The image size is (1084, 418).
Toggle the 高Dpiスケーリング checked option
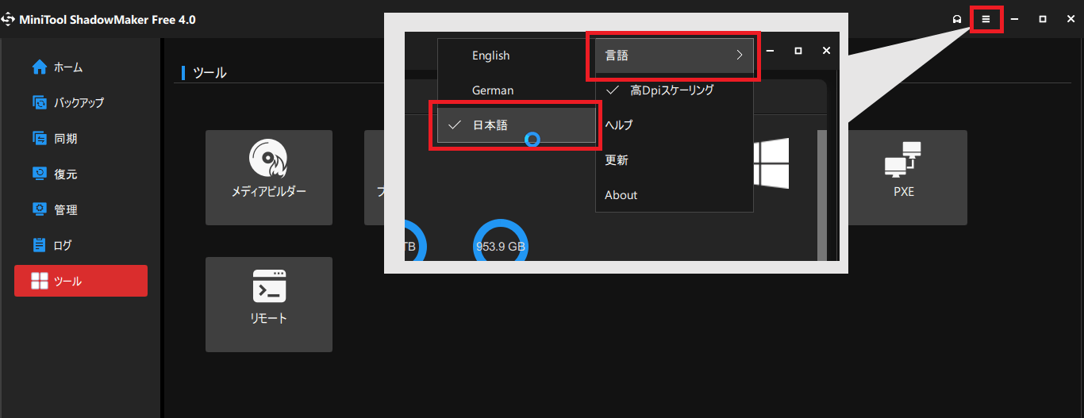click(671, 90)
